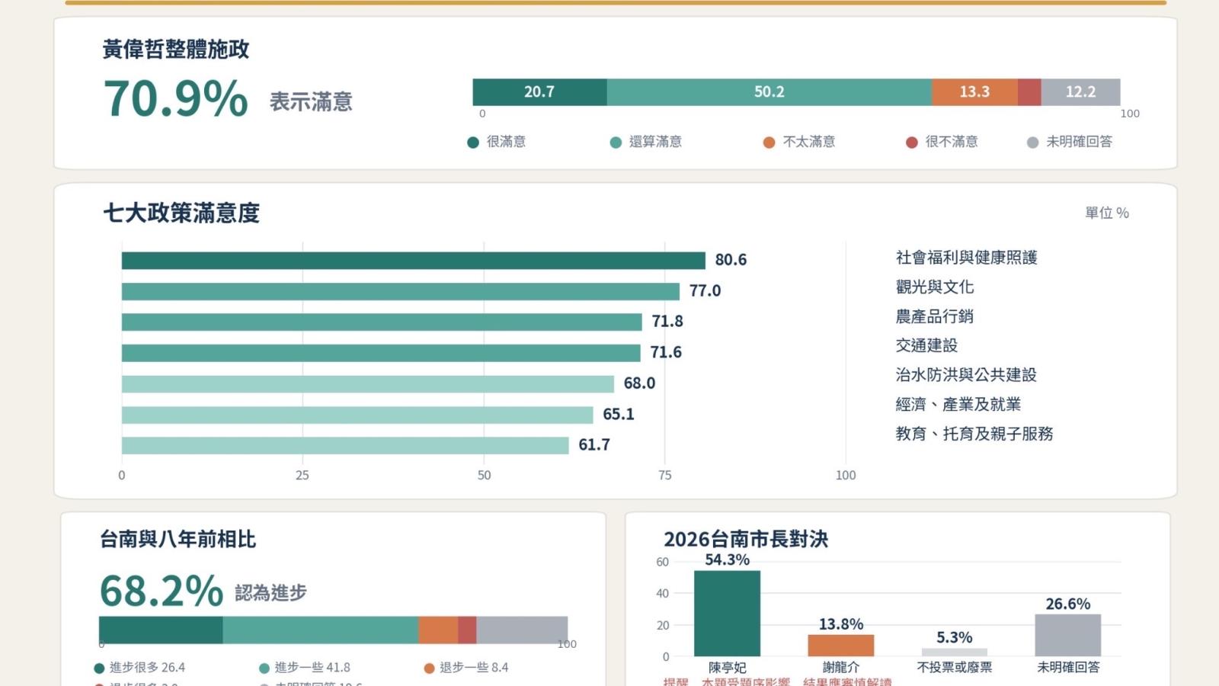Select the 經濟、產業及就業 policy label
Viewport: 1219px width, 686px height.
click(x=958, y=405)
